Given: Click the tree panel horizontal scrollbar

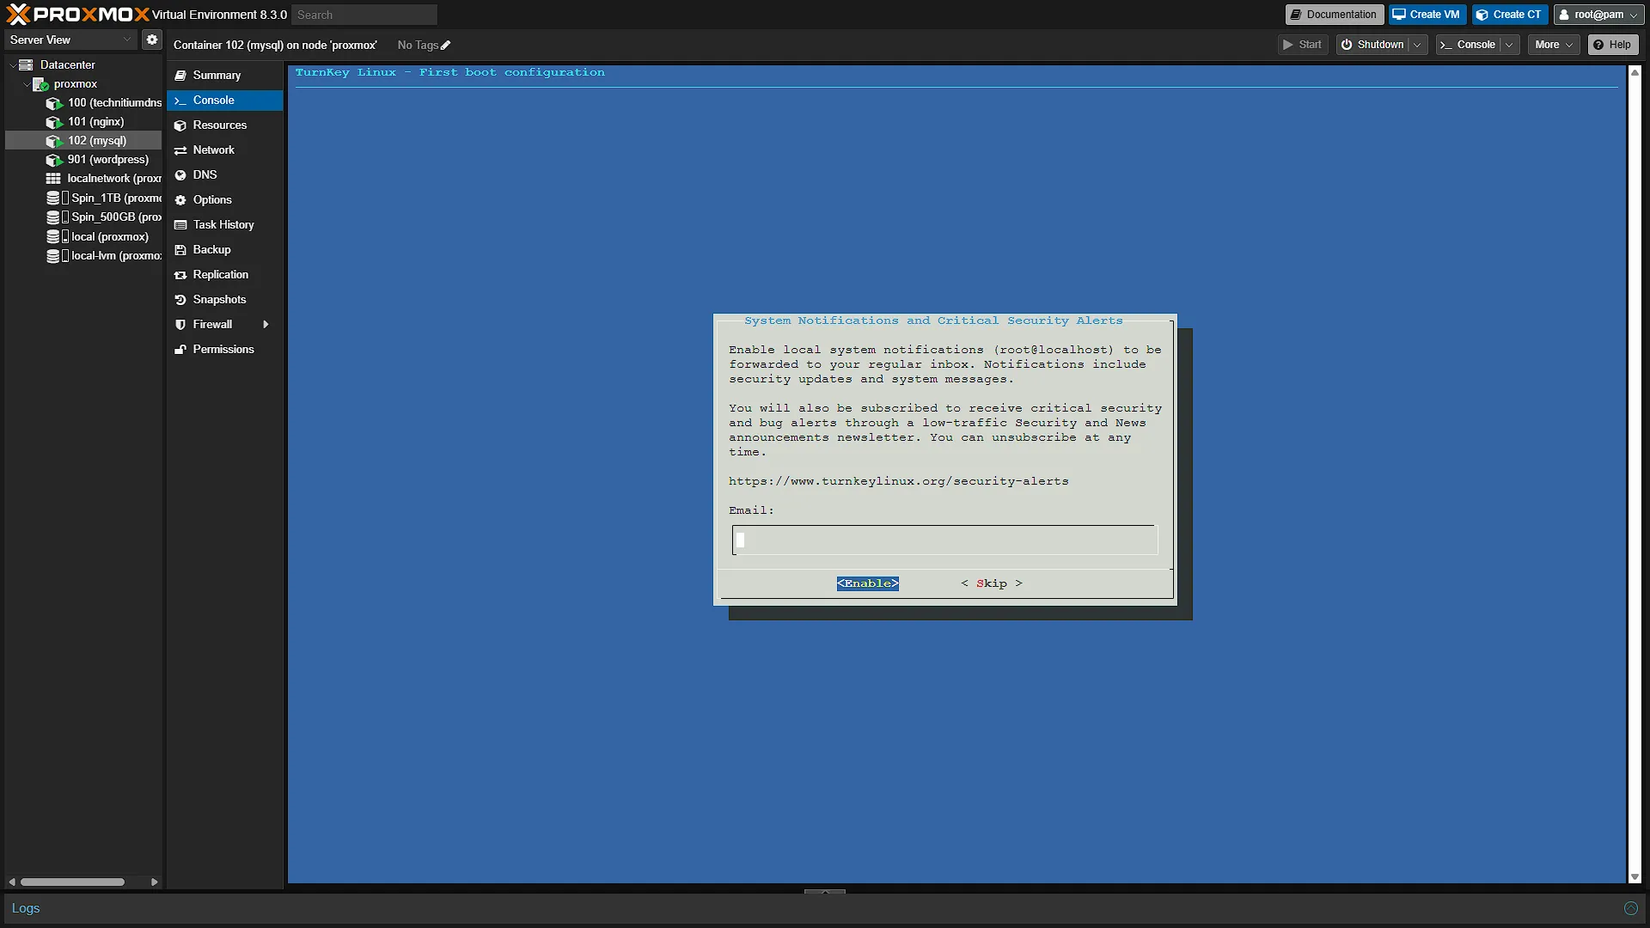Looking at the screenshot, I should [x=73, y=882].
